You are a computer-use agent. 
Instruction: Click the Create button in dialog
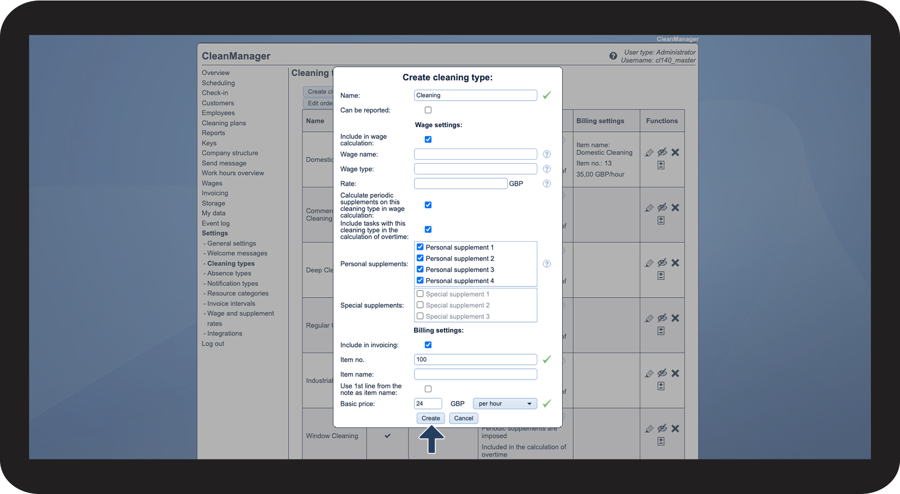click(x=430, y=418)
